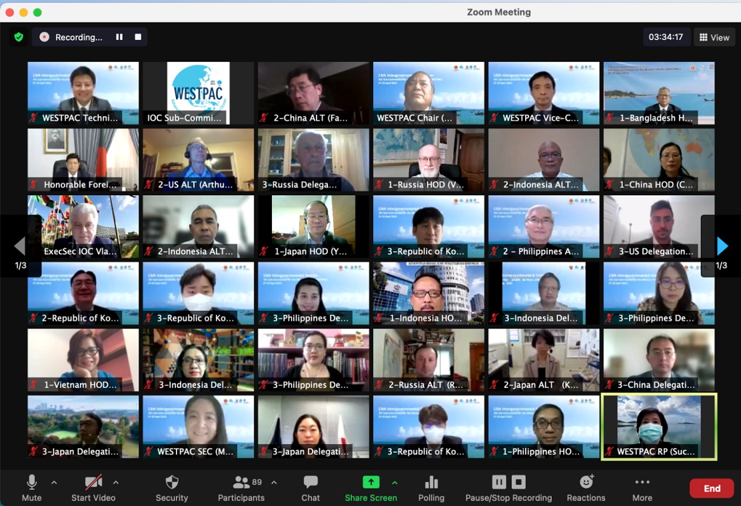Select the WESTPAC SEC video tile
This screenshot has height=506, width=741.
pos(199,427)
